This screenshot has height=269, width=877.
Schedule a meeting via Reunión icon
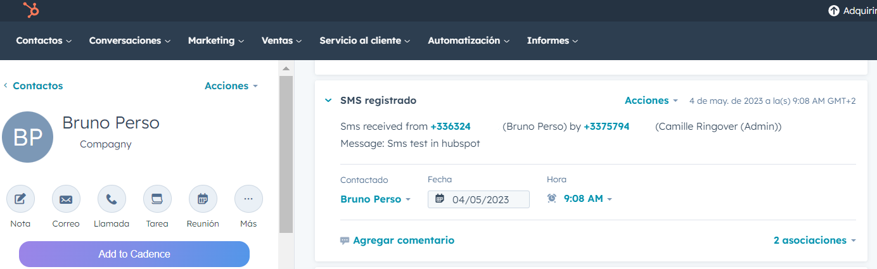[203, 199]
